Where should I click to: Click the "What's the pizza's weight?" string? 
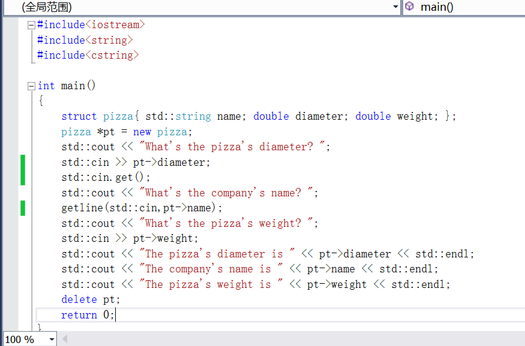point(226,223)
